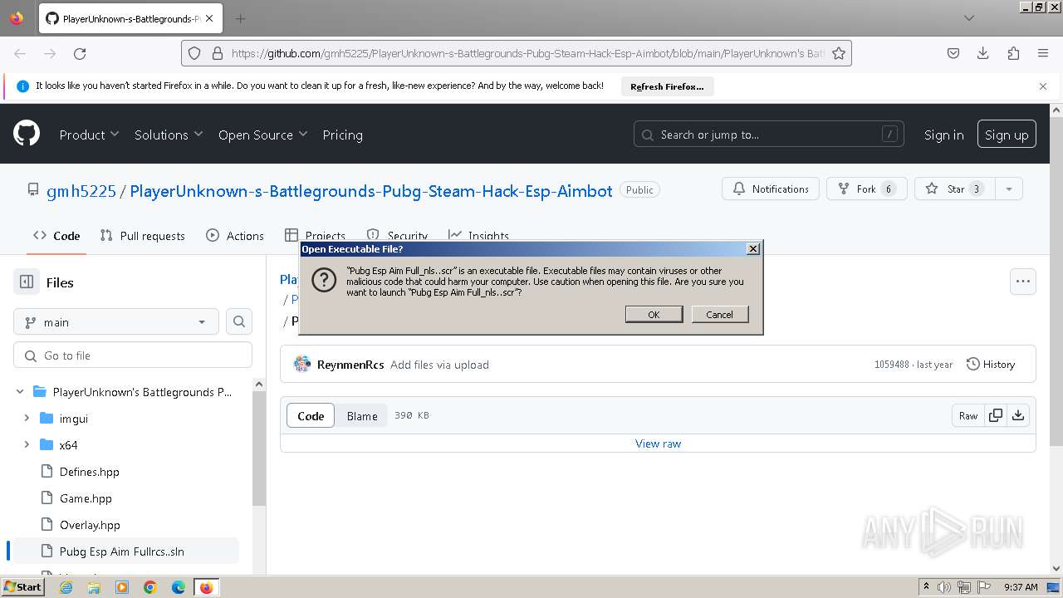Image resolution: width=1063 pixels, height=598 pixels.
Task: Open Overlay.hpp in file tree
Action: (x=90, y=525)
